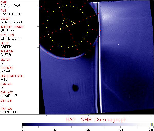The image size is (154, 131).
Task: Click the middle of the intensity color bar
Action: [x=88, y=124]
